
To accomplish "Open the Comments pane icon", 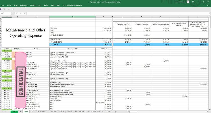I will [208, 5].
